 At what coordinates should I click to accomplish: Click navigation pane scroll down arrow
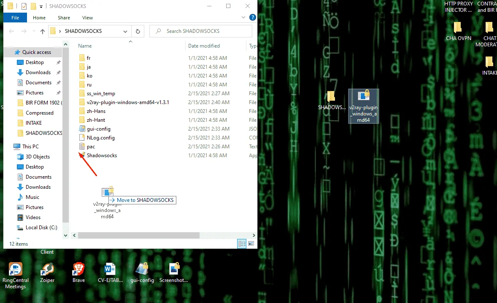click(66, 235)
